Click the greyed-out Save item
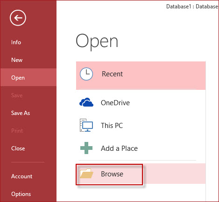The height and width of the screenshot is (202, 219). click(x=17, y=95)
